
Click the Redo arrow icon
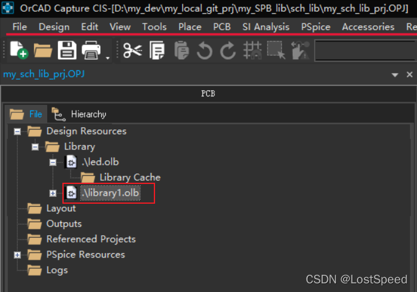point(228,51)
